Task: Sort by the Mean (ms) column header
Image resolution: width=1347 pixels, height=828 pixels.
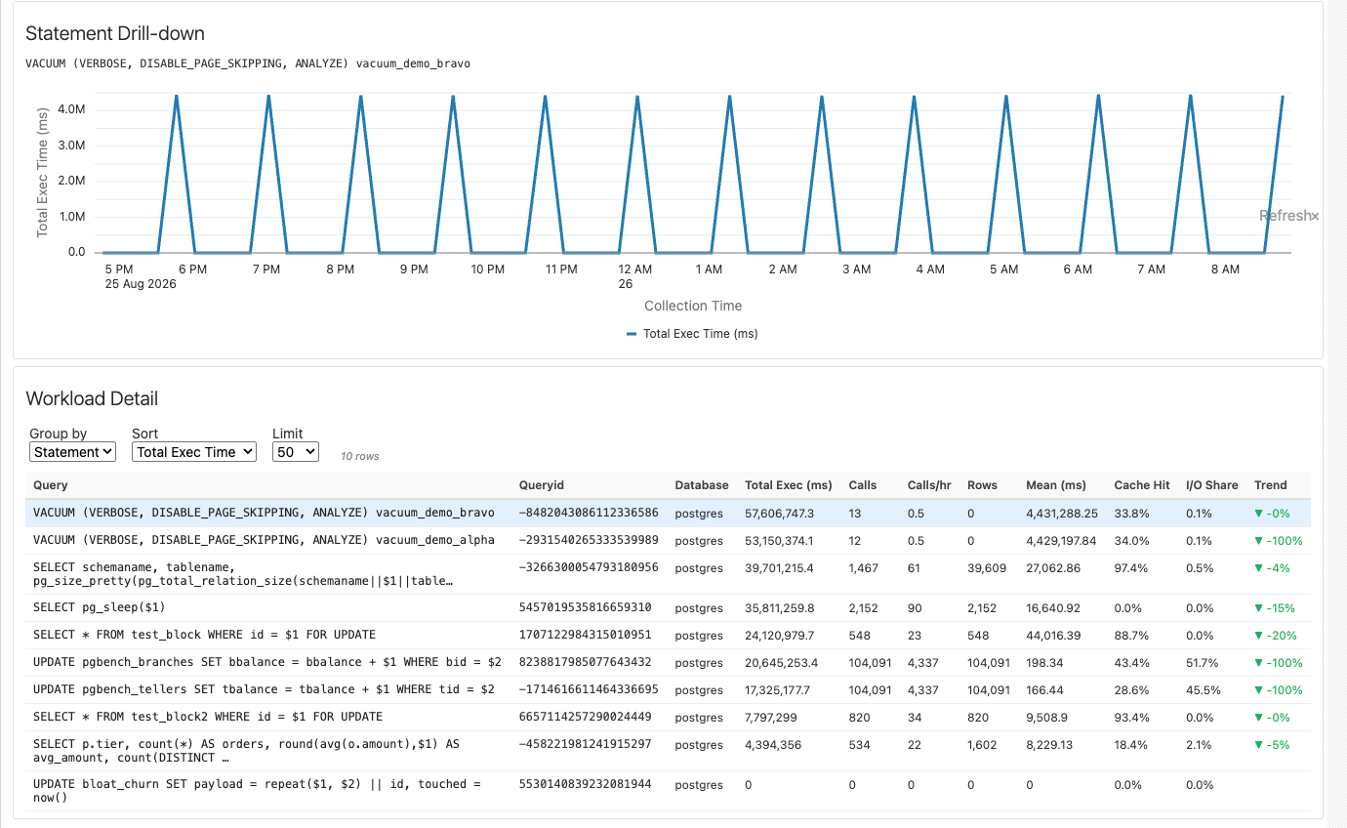Action: [1056, 485]
